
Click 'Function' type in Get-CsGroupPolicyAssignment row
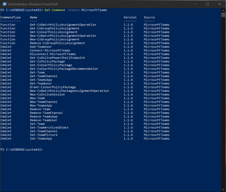[8, 29]
